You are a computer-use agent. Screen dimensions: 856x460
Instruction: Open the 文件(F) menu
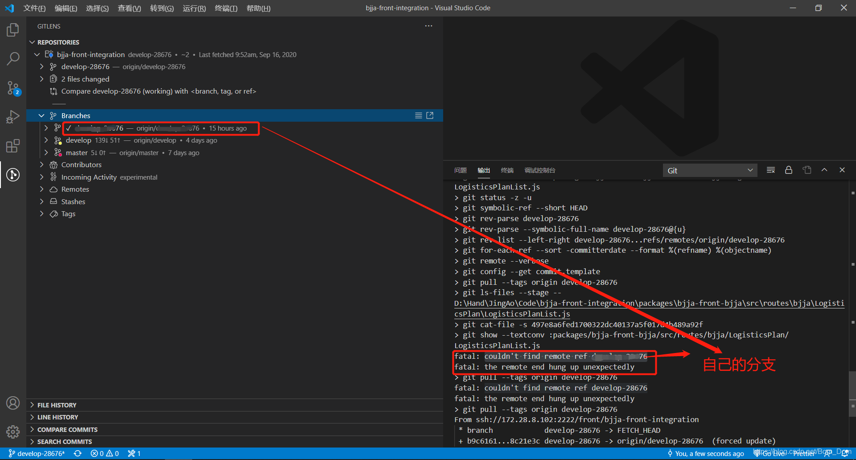(x=34, y=8)
